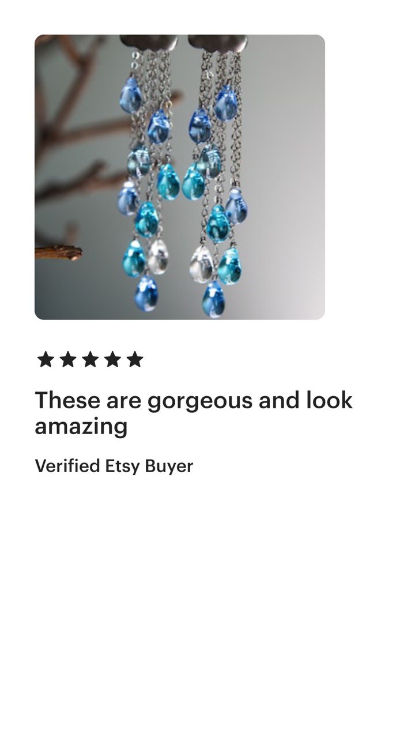
Task: Click the word "Etsy" in buyer label
Action: click(x=122, y=466)
